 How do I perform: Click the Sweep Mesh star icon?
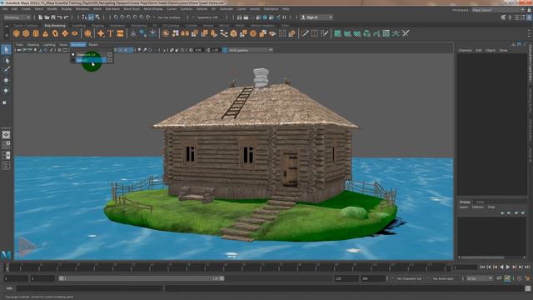pos(101,33)
